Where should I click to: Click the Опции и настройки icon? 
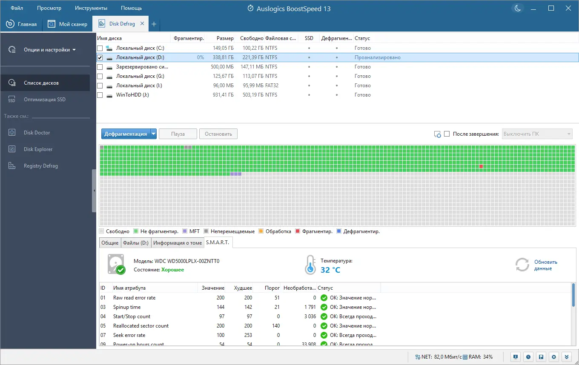coord(12,50)
